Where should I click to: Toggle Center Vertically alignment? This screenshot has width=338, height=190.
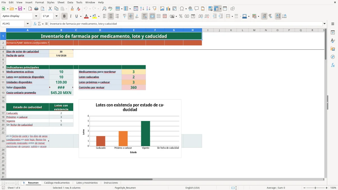[x=131, y=16]
